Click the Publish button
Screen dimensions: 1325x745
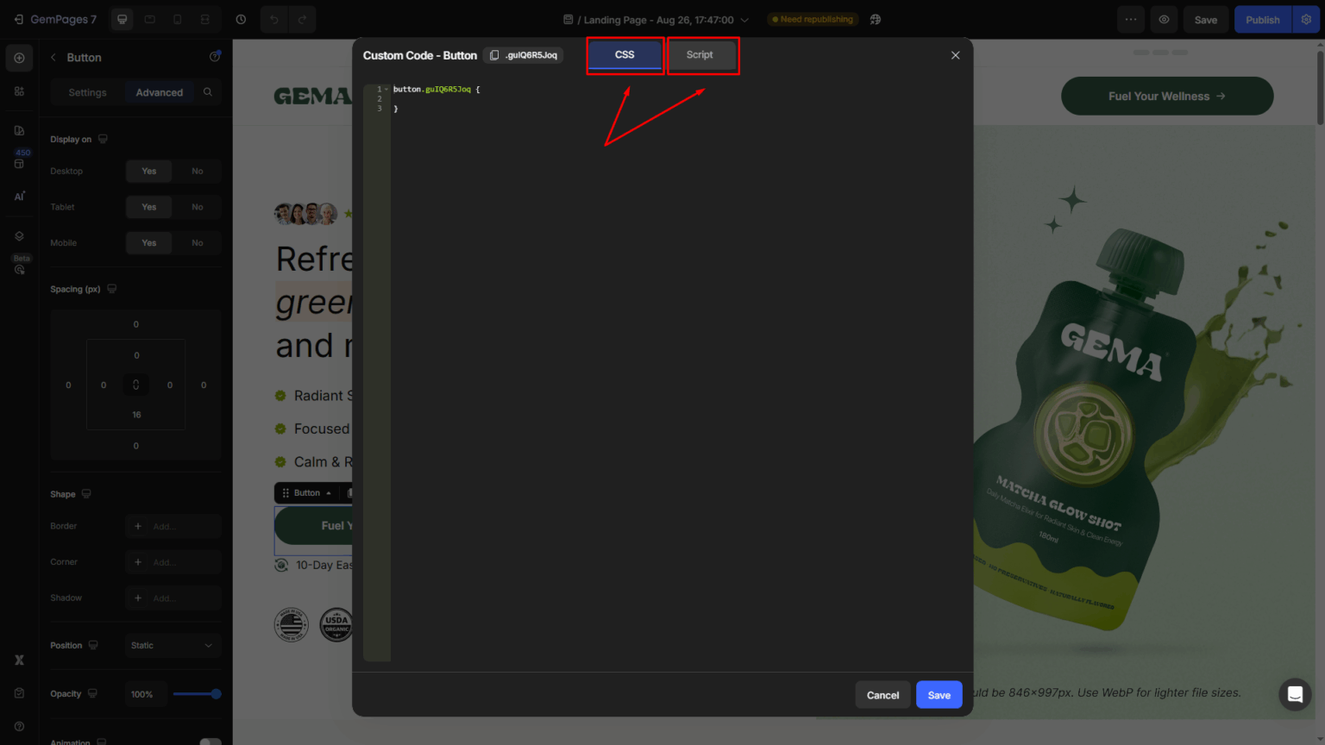click(1263, 19)
